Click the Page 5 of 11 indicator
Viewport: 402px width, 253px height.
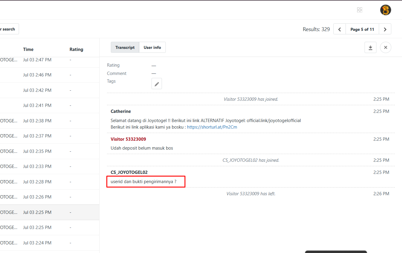click(x=362, y=29)
